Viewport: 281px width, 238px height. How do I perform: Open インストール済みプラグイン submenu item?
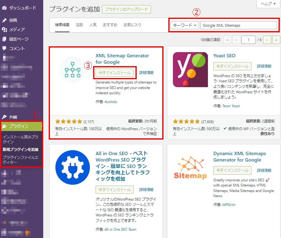click(x=21, y=139)
